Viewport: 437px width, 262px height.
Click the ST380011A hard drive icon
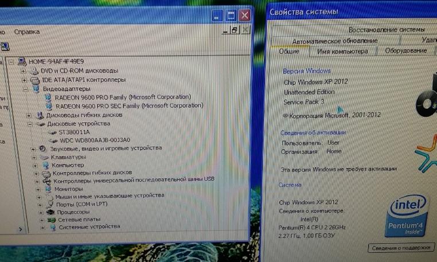tap(52, 132)
